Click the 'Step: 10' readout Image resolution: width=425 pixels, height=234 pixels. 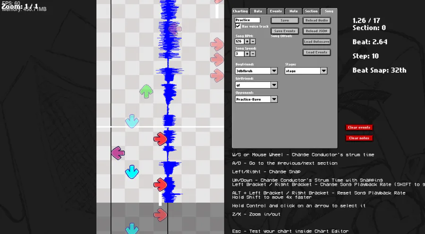365,56
